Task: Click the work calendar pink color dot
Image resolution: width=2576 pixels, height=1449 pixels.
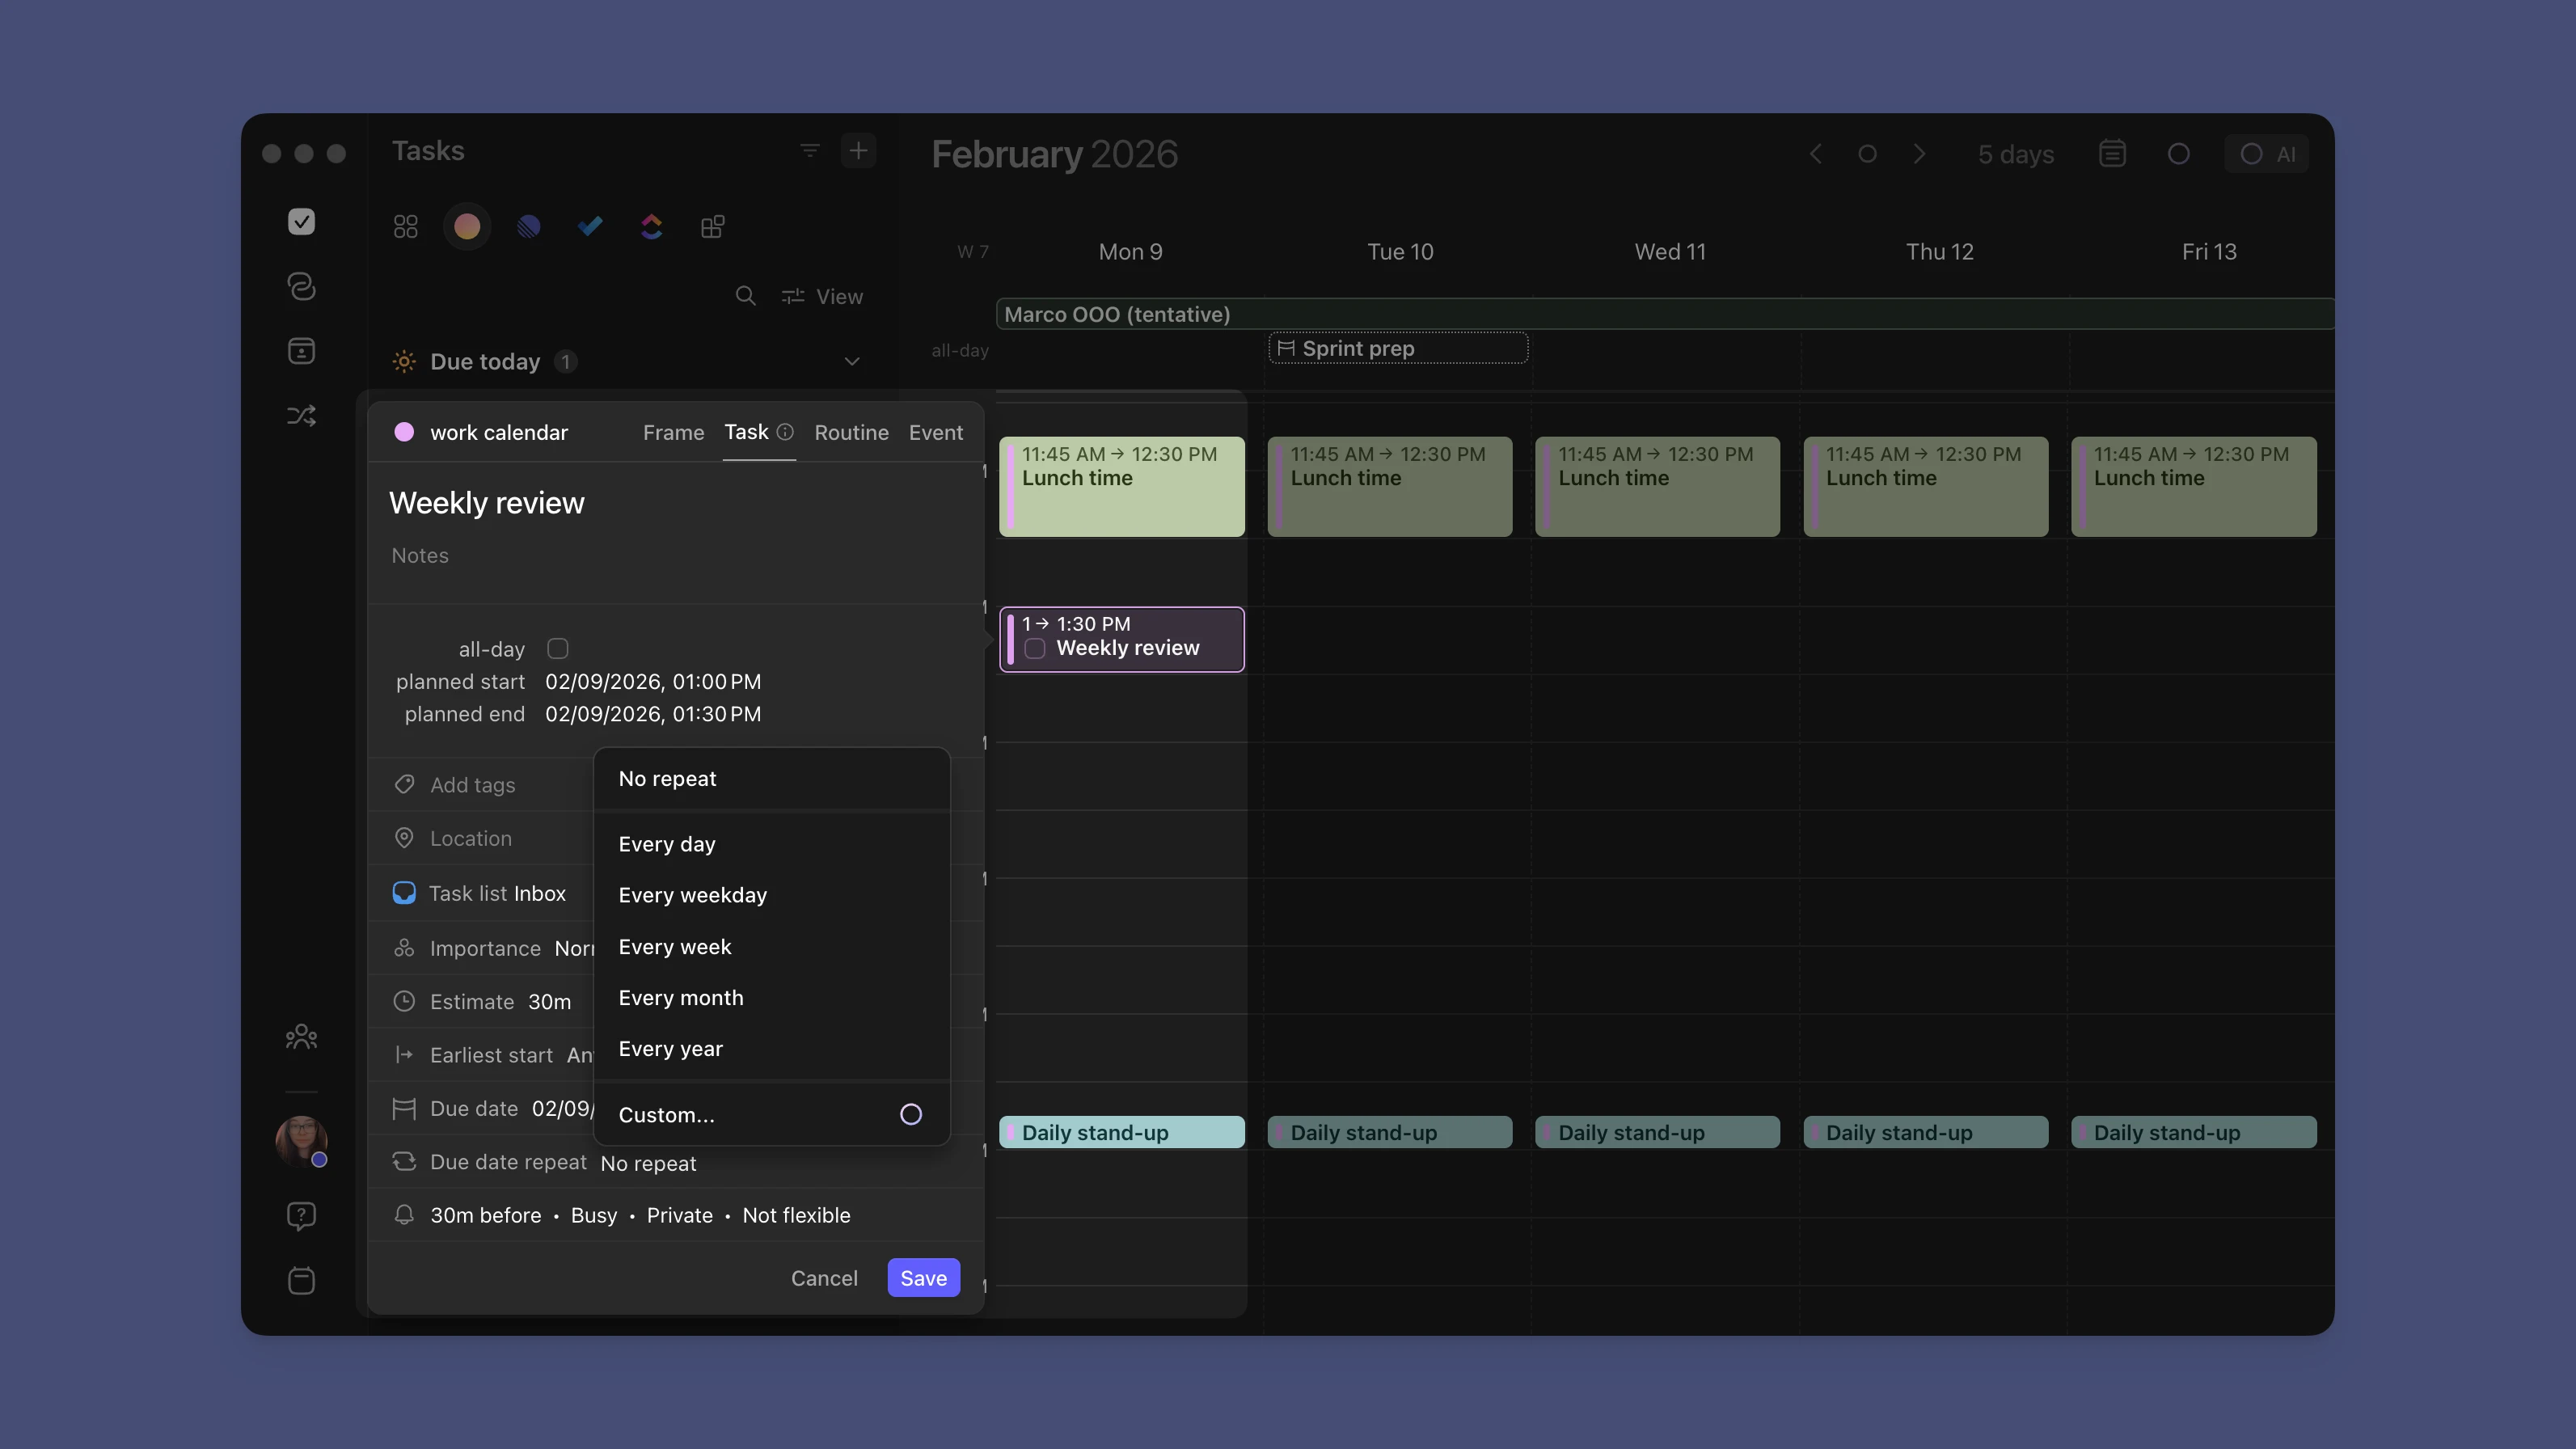Action: 404,432
